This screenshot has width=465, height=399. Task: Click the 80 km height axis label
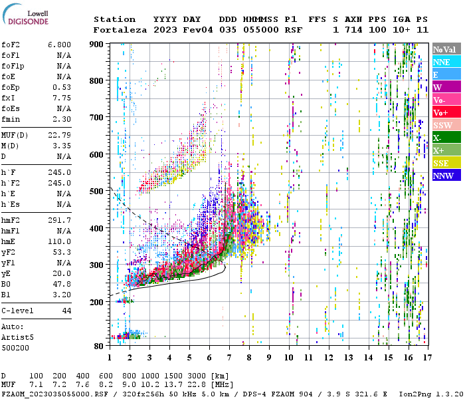pos(98,346)
